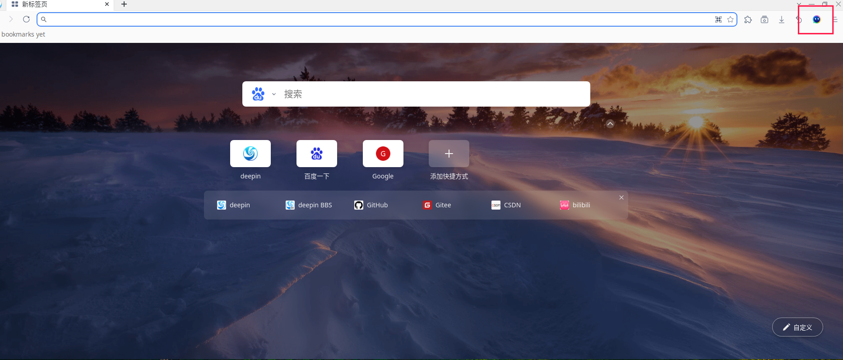Open the Google shortcut tile
The height and width of the screenshot is (360, 843).
click(383, 154)
